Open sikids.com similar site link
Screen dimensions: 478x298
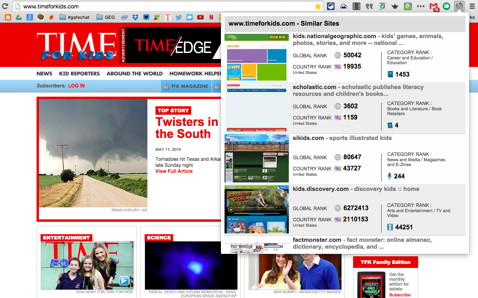click(x=308, y=138)
